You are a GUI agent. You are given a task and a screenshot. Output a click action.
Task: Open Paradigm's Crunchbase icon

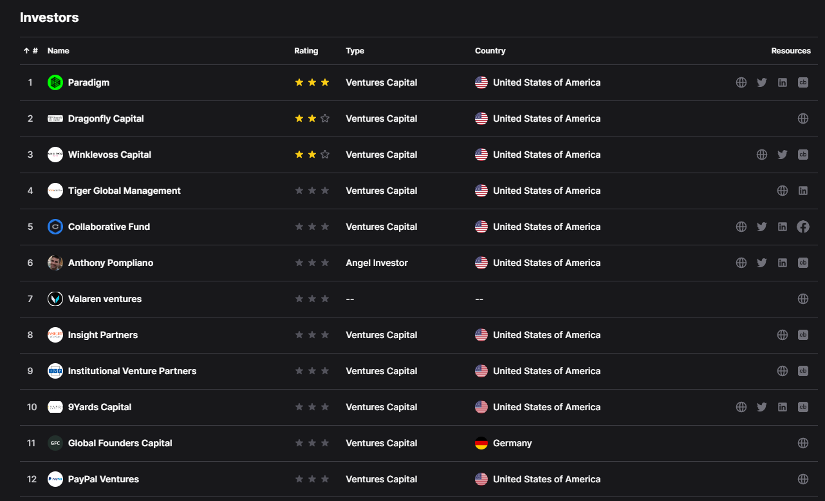(803, 82)
